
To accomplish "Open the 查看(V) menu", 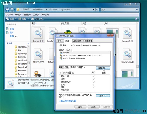I will [x=27, y=15].
